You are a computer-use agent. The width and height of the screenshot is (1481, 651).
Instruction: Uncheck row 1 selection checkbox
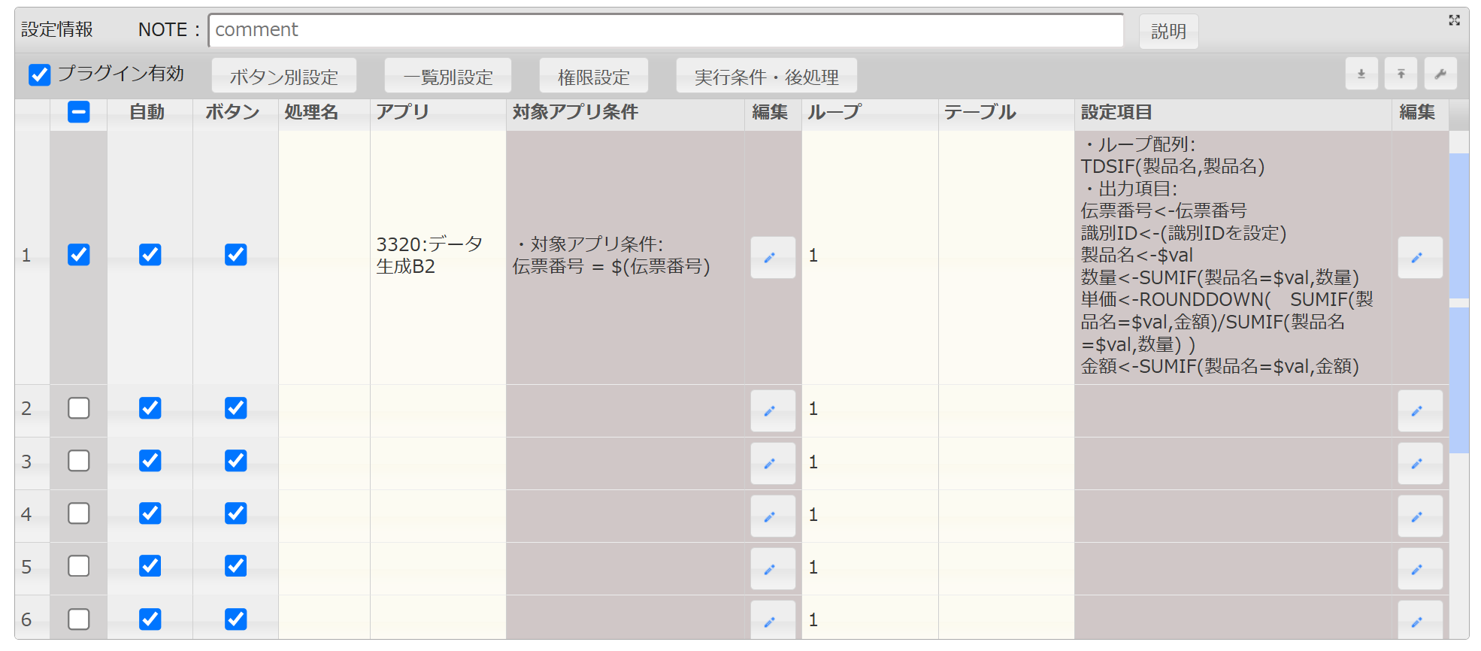pyautogui.click(x=79, y=255)
